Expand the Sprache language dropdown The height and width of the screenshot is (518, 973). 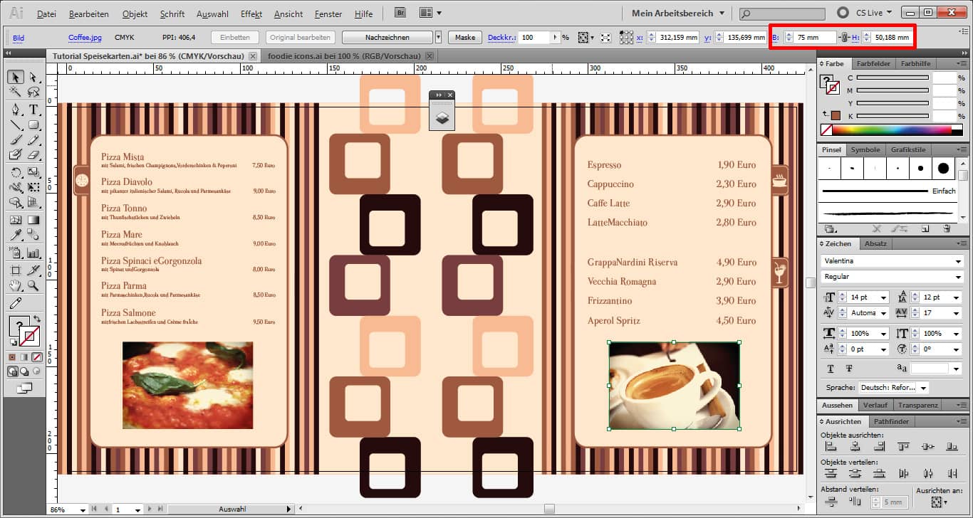click(923, 388)
